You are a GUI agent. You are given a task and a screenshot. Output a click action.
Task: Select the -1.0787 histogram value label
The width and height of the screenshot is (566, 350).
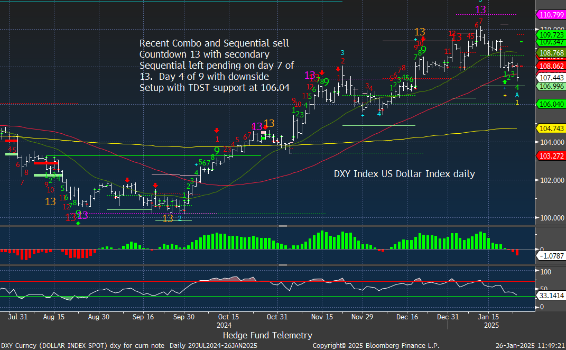(x=551, y=256)
